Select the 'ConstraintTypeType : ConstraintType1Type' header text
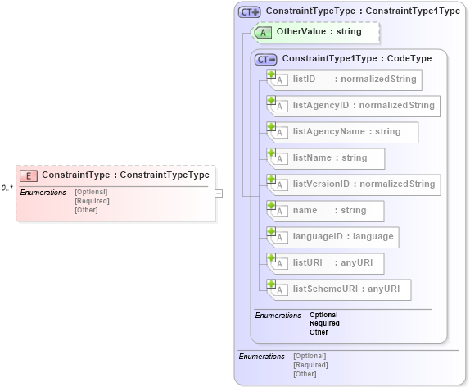Viewport: 470px width, 387px height. point(363,11)
